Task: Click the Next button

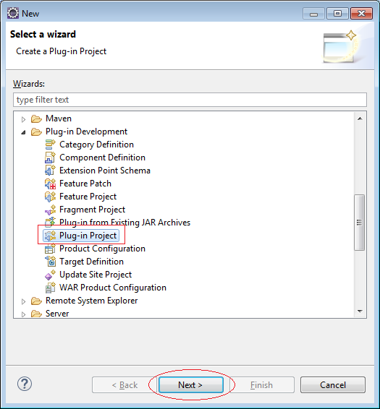Action: (x=191, y=384)
